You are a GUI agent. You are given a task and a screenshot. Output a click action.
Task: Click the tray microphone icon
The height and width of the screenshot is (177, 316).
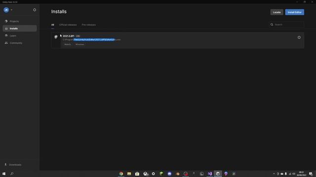tap(286, 174)
